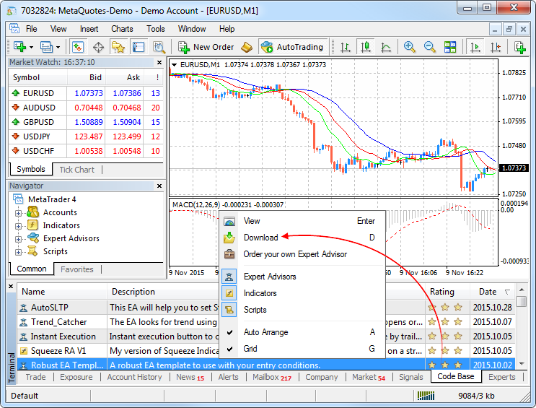Image resolution: width=536 pixels, height=408 pixels.
Task: Select the candlestick chart type icon
Action: click(366, 47)
